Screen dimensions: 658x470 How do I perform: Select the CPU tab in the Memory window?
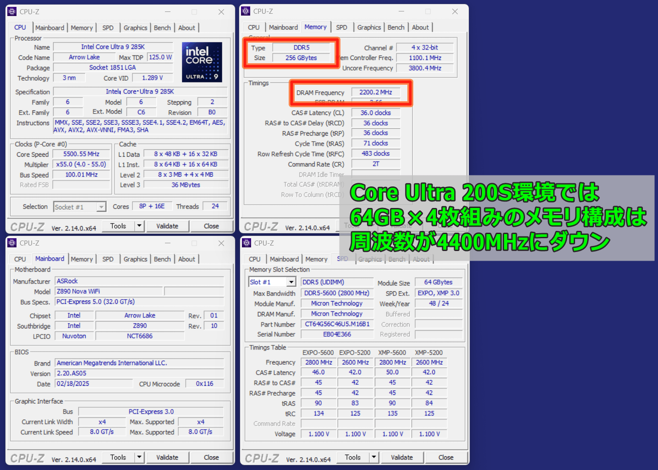point(254,27)
